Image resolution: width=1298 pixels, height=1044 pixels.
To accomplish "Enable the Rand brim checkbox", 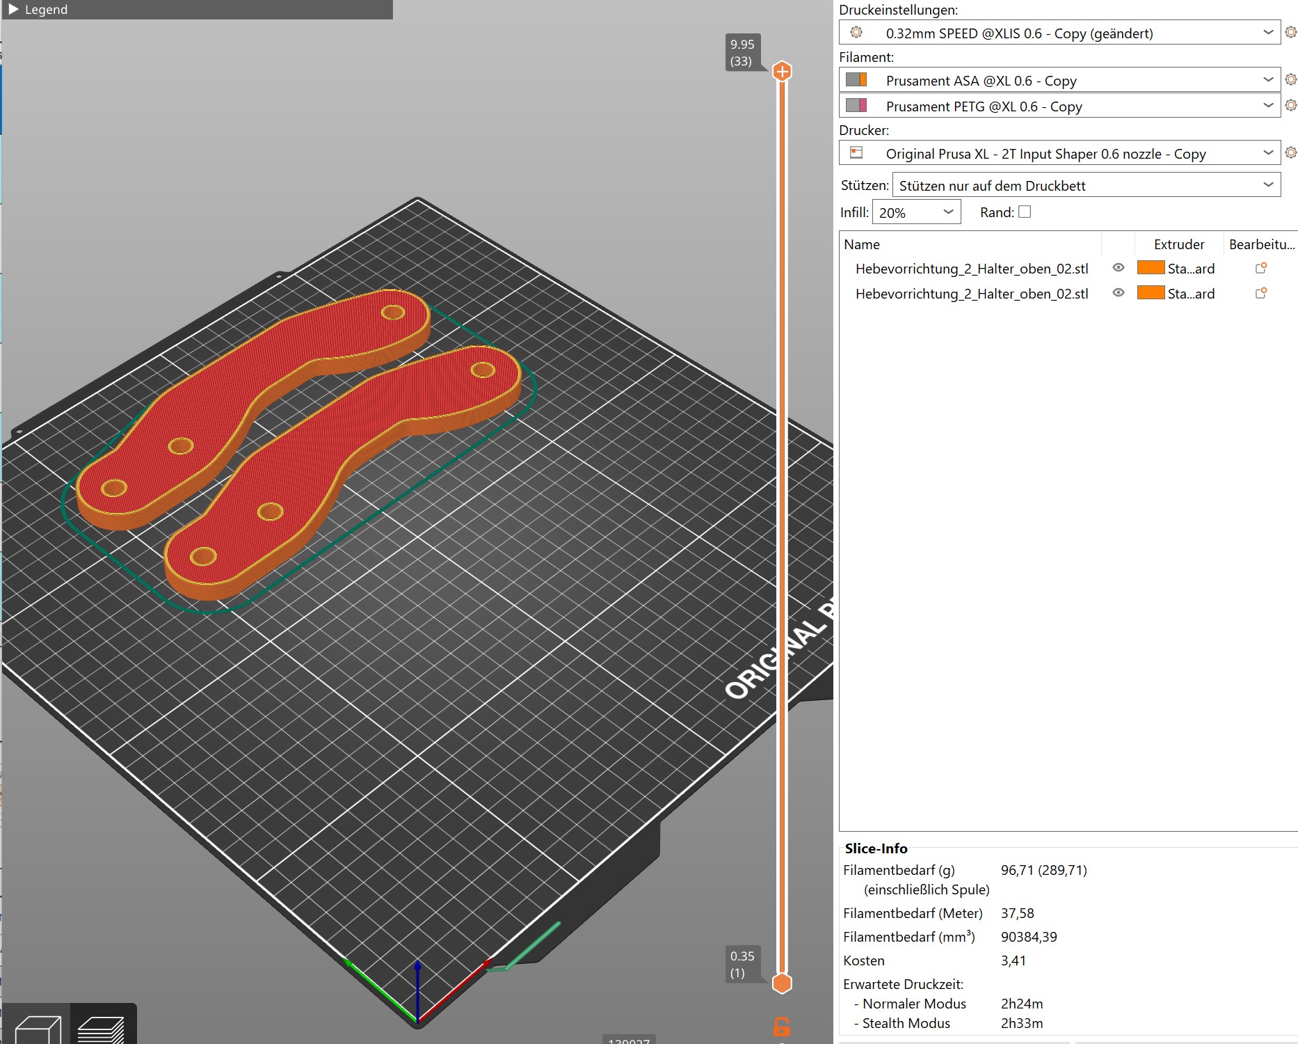I will pyautogui.click(x=1024, y=212).
